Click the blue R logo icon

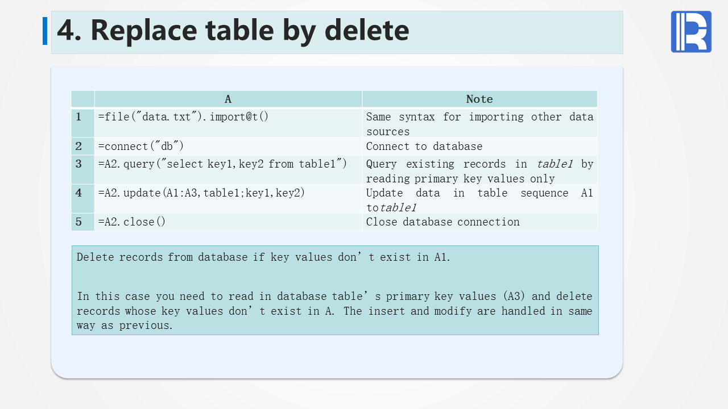(691, 32)
